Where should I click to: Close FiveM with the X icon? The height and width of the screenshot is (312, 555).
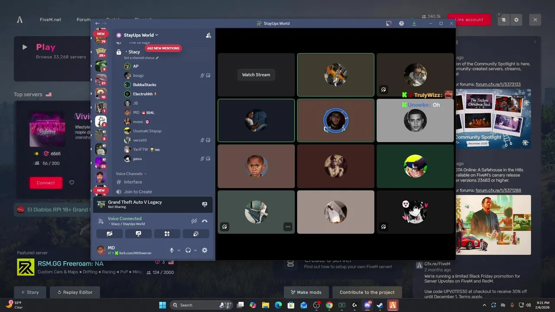(x=535, y=19)
